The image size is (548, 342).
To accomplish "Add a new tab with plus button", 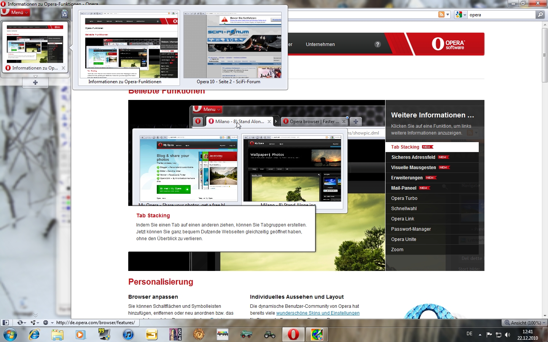I will coord(35,82).
